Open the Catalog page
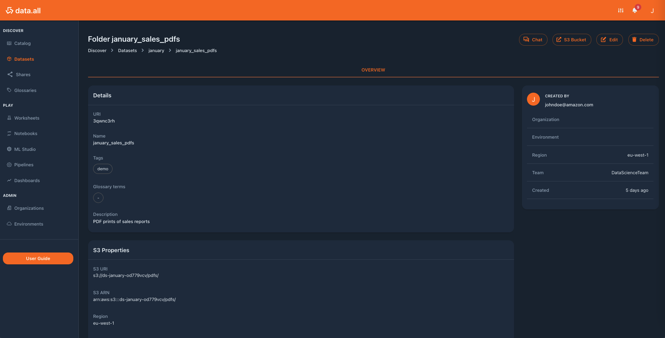665x338 pixels. 22,43
